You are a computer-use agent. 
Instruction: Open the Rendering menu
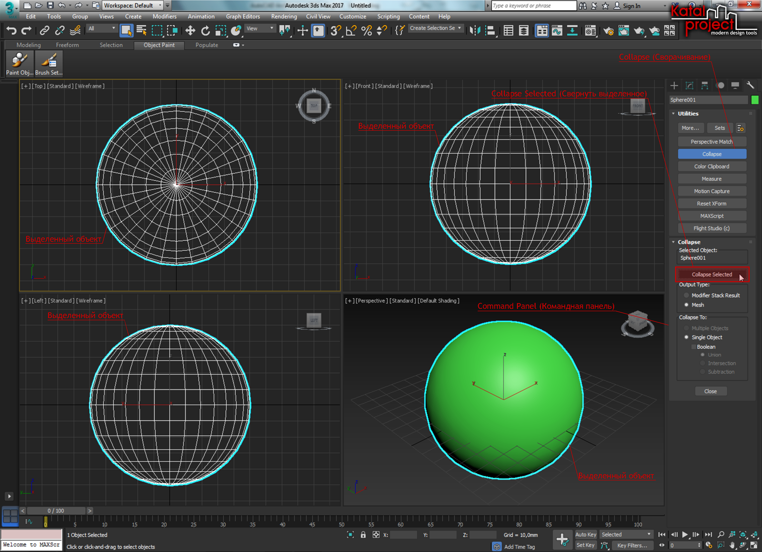point(284,17)
